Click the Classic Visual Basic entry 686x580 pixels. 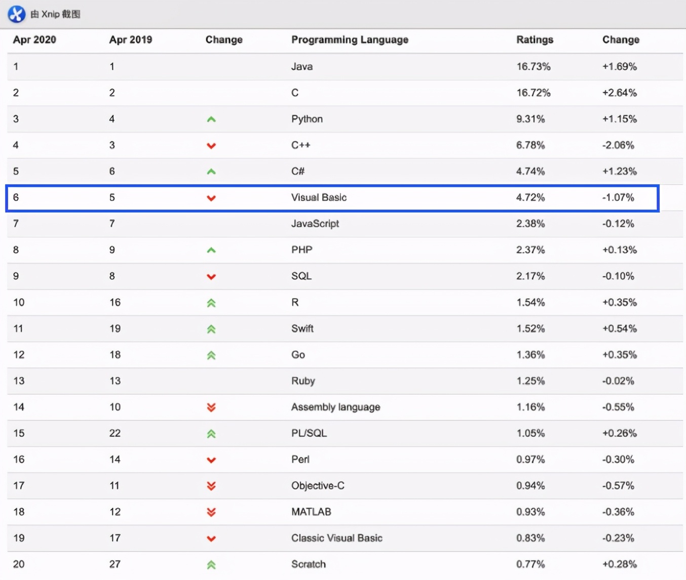click(x=336, y=538)
